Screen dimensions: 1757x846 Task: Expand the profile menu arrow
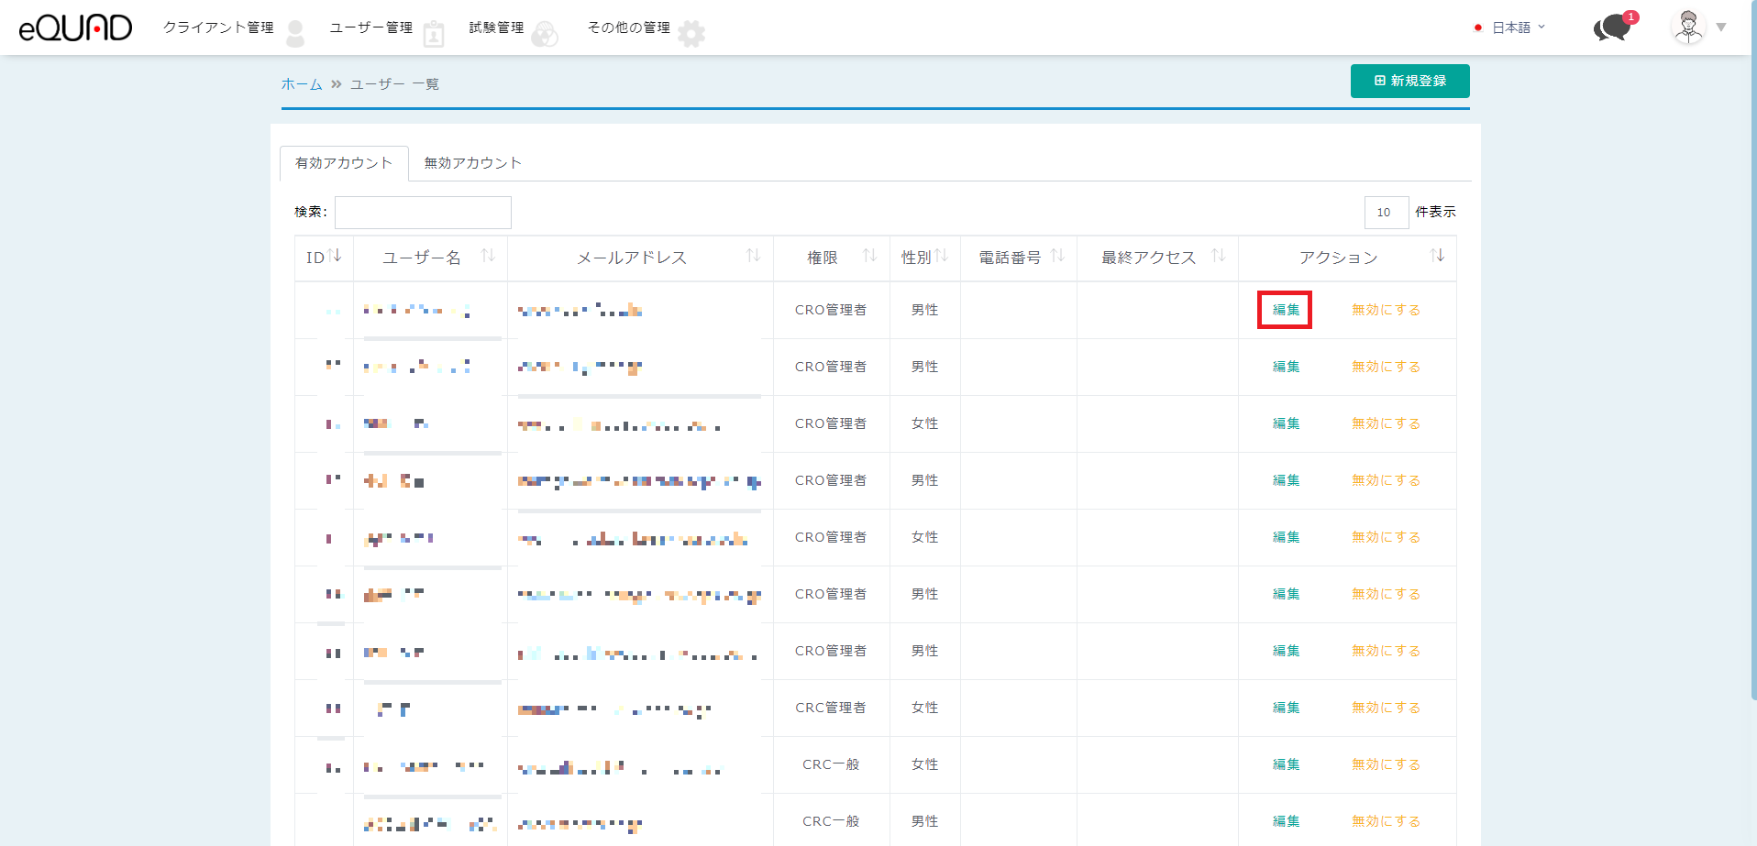point(1721,27)
